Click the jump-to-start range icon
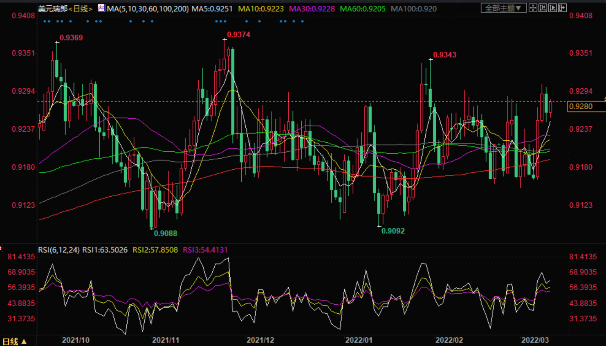This screenshot has height=346, width=606. [x=543, y=8]
